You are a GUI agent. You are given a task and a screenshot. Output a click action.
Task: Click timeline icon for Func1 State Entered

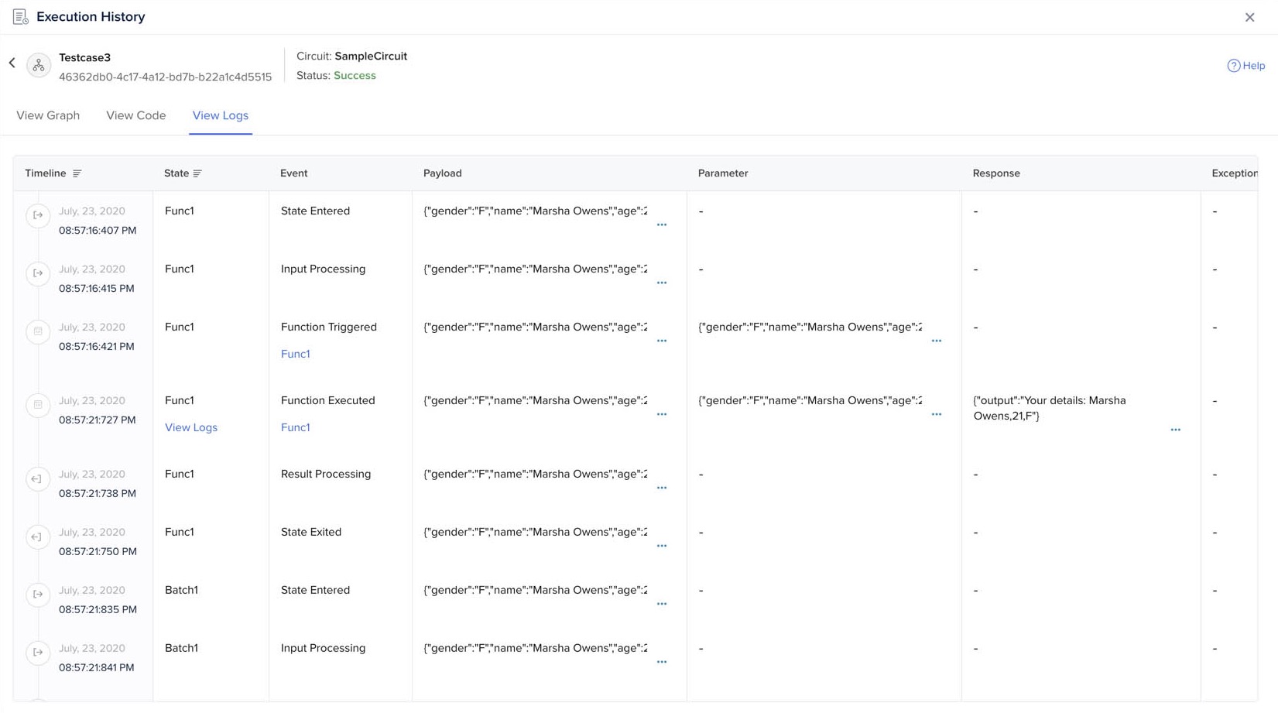38,215
